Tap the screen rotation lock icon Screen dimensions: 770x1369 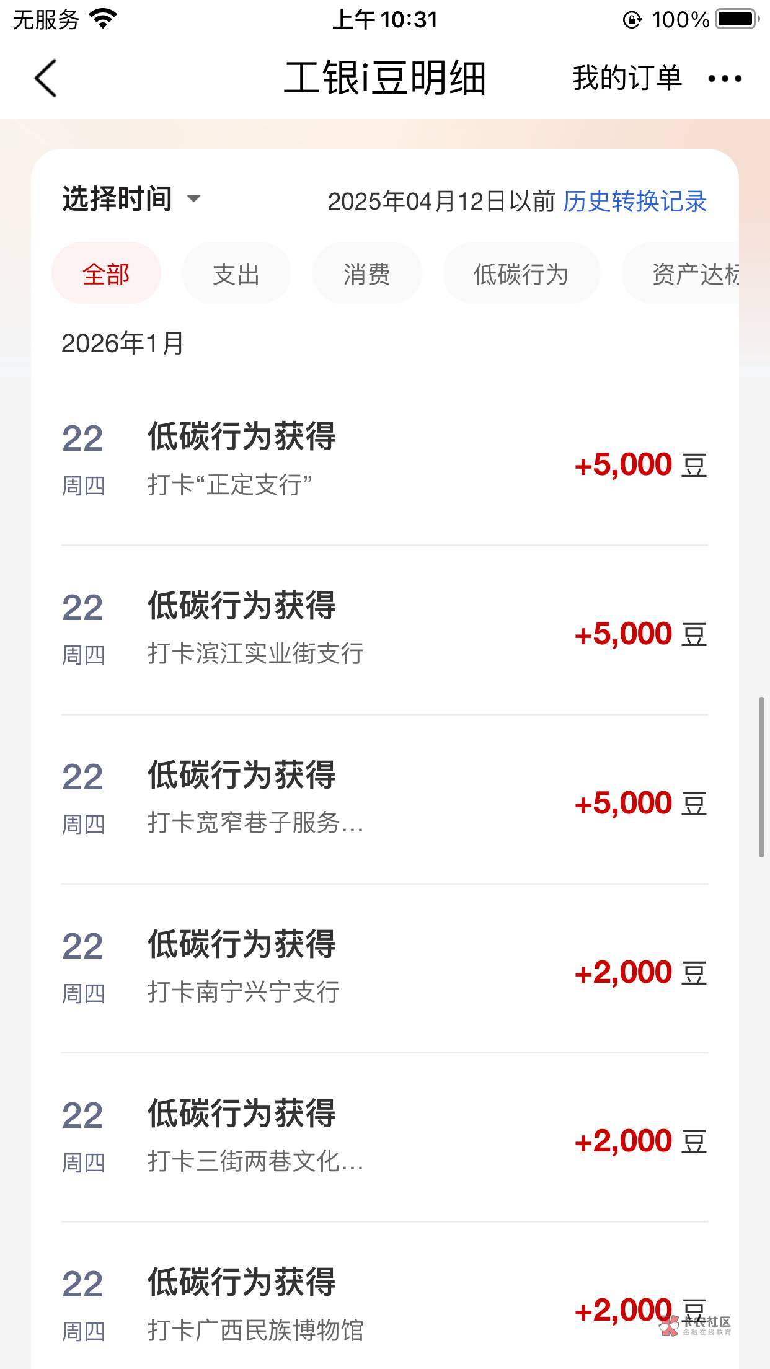632,20
